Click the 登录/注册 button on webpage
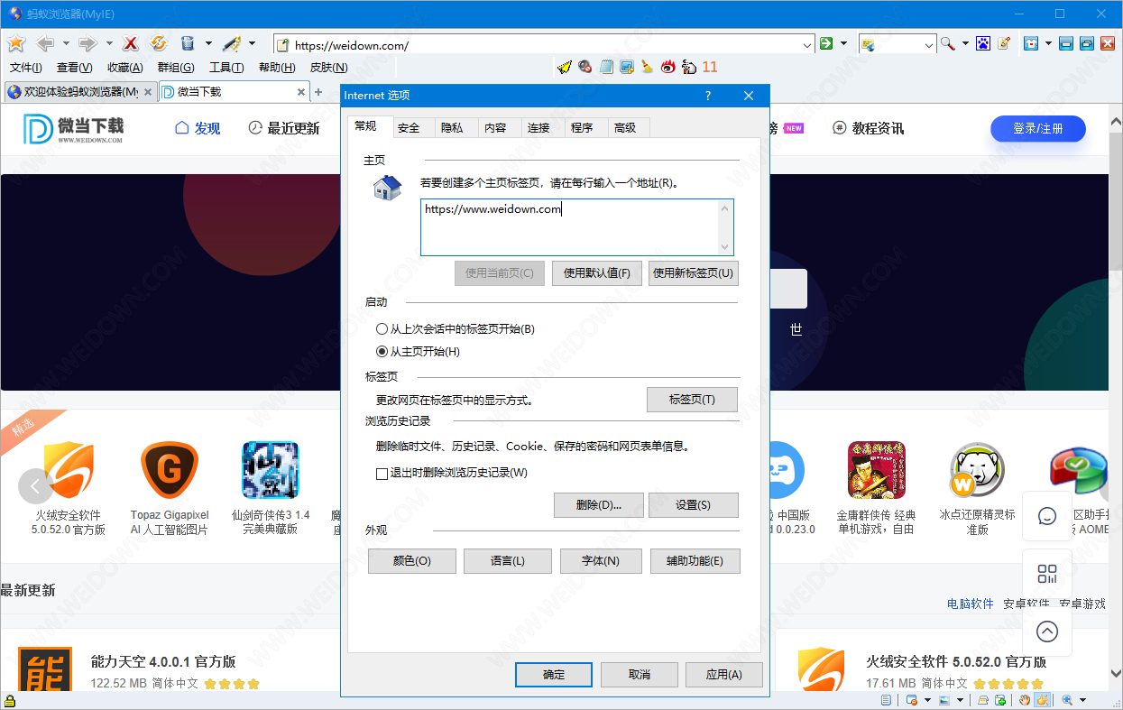Viewport: 1123px width, 710px height. click(x=1038, y=129)
